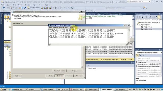Open the Окно menu in SSMS
Viewport: 163px width, 91px height.
(x=41, y=5)
